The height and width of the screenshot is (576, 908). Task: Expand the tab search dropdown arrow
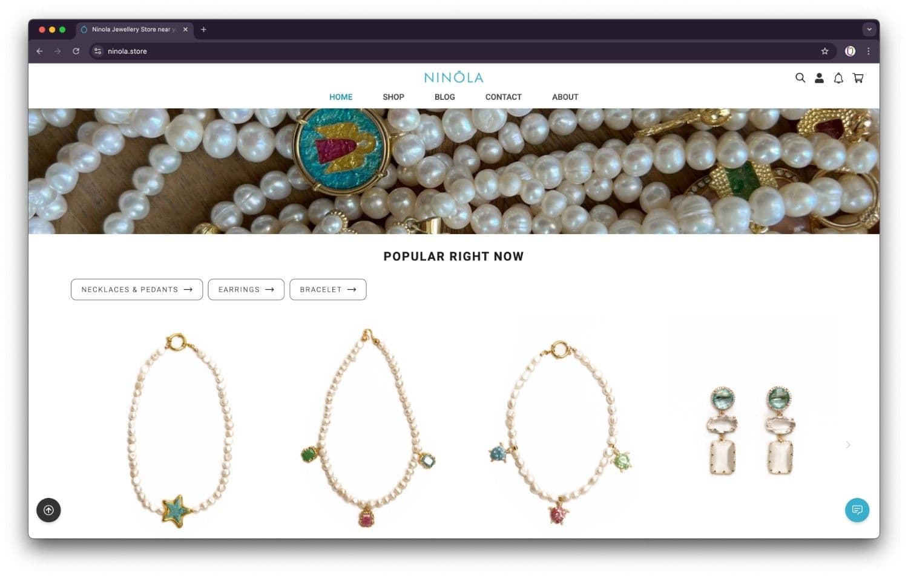[x=869, y=29]
